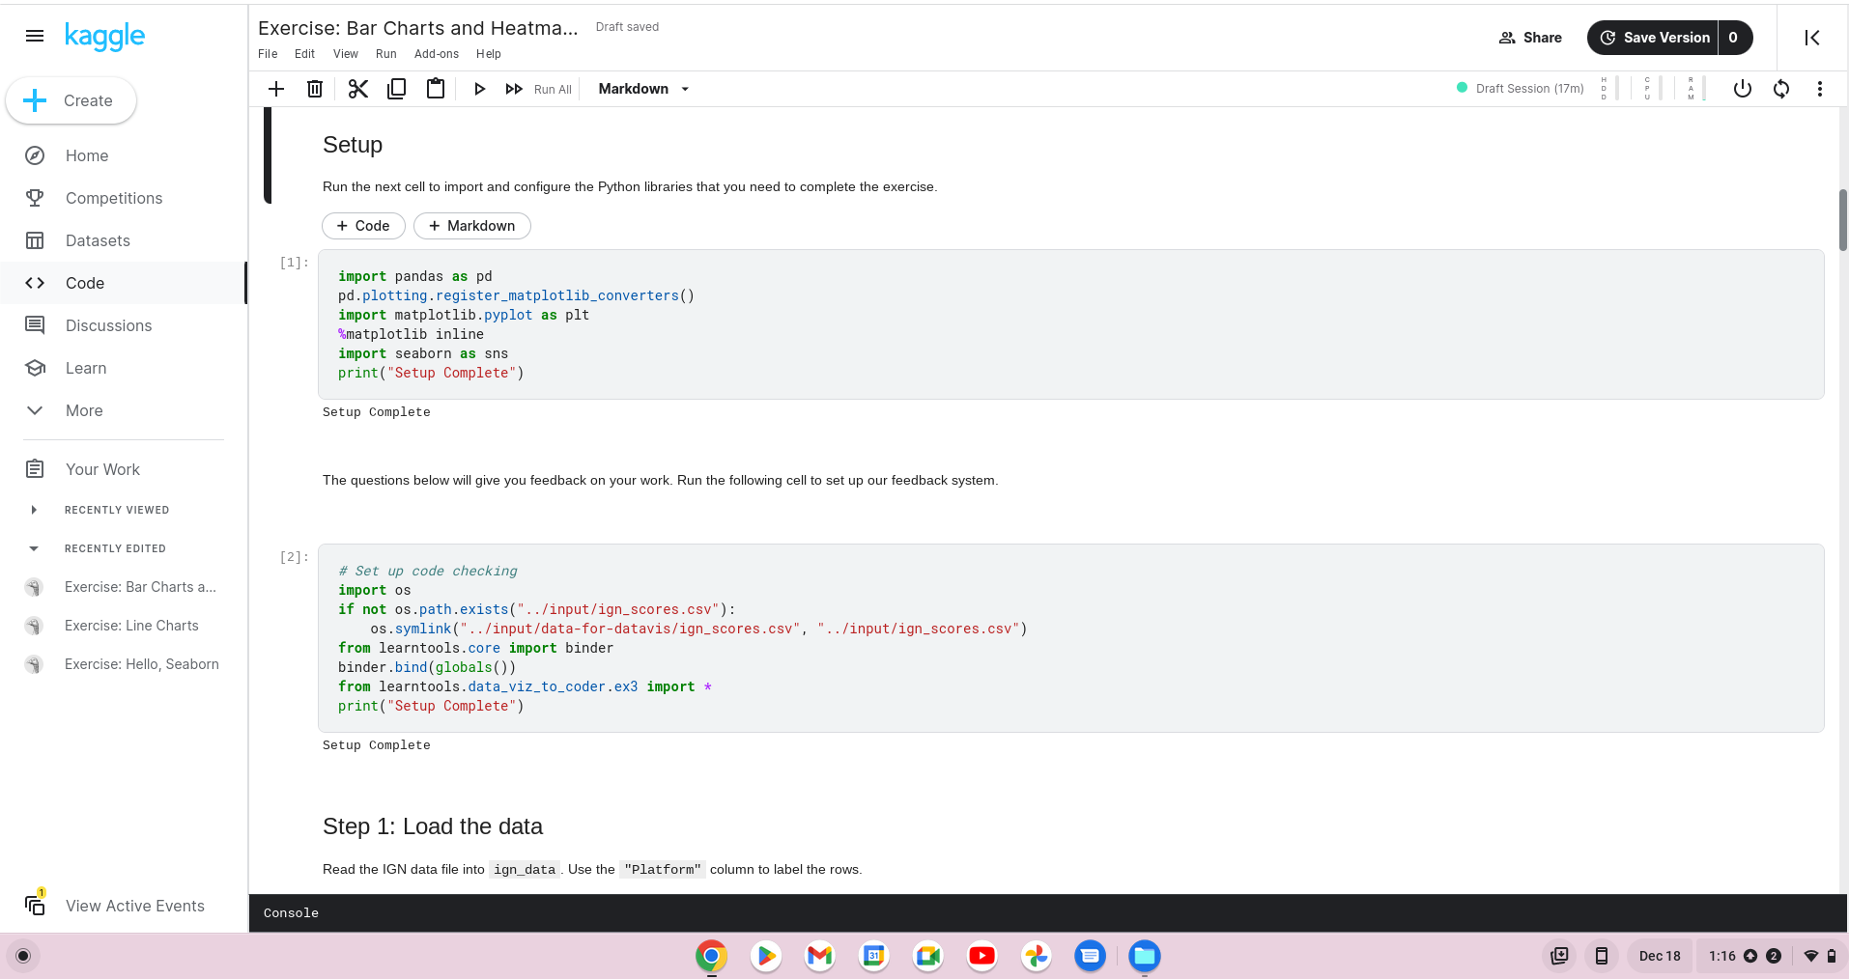Open Chrome from the shelf
The height and width of the screenshot is (979, 1849).
(712, 956)
